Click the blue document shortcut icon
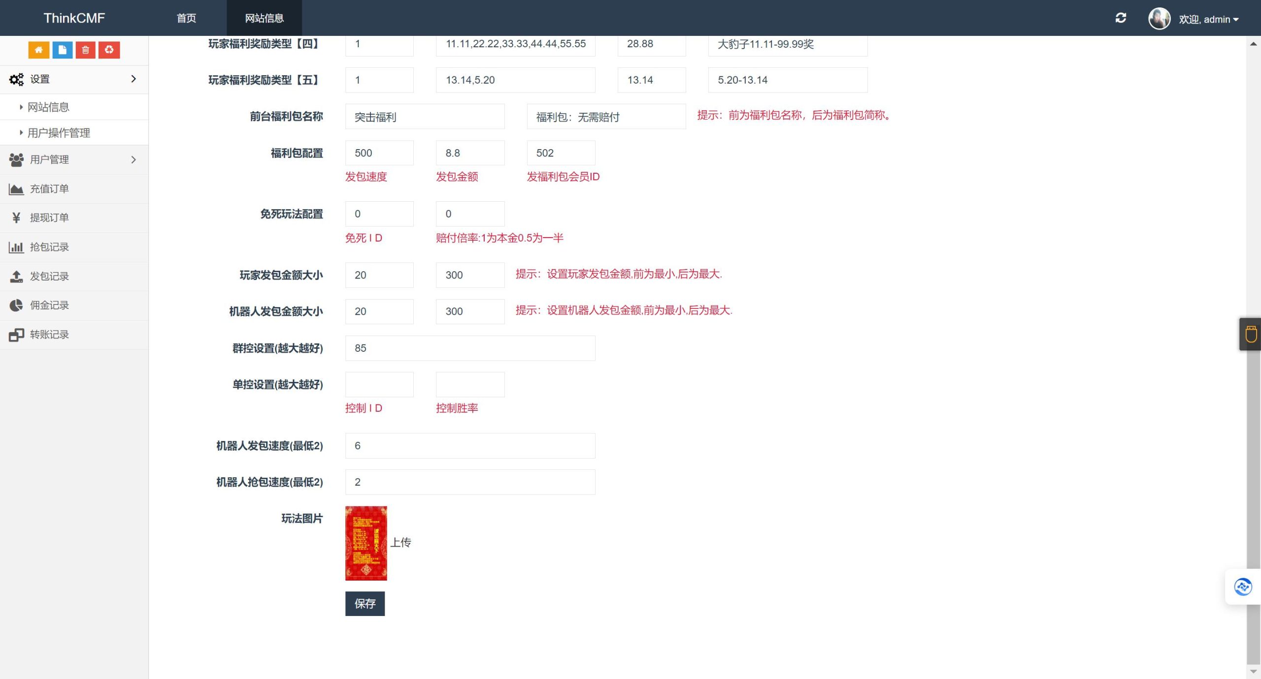The image size is (1261, 679). (x=62, y=50)
